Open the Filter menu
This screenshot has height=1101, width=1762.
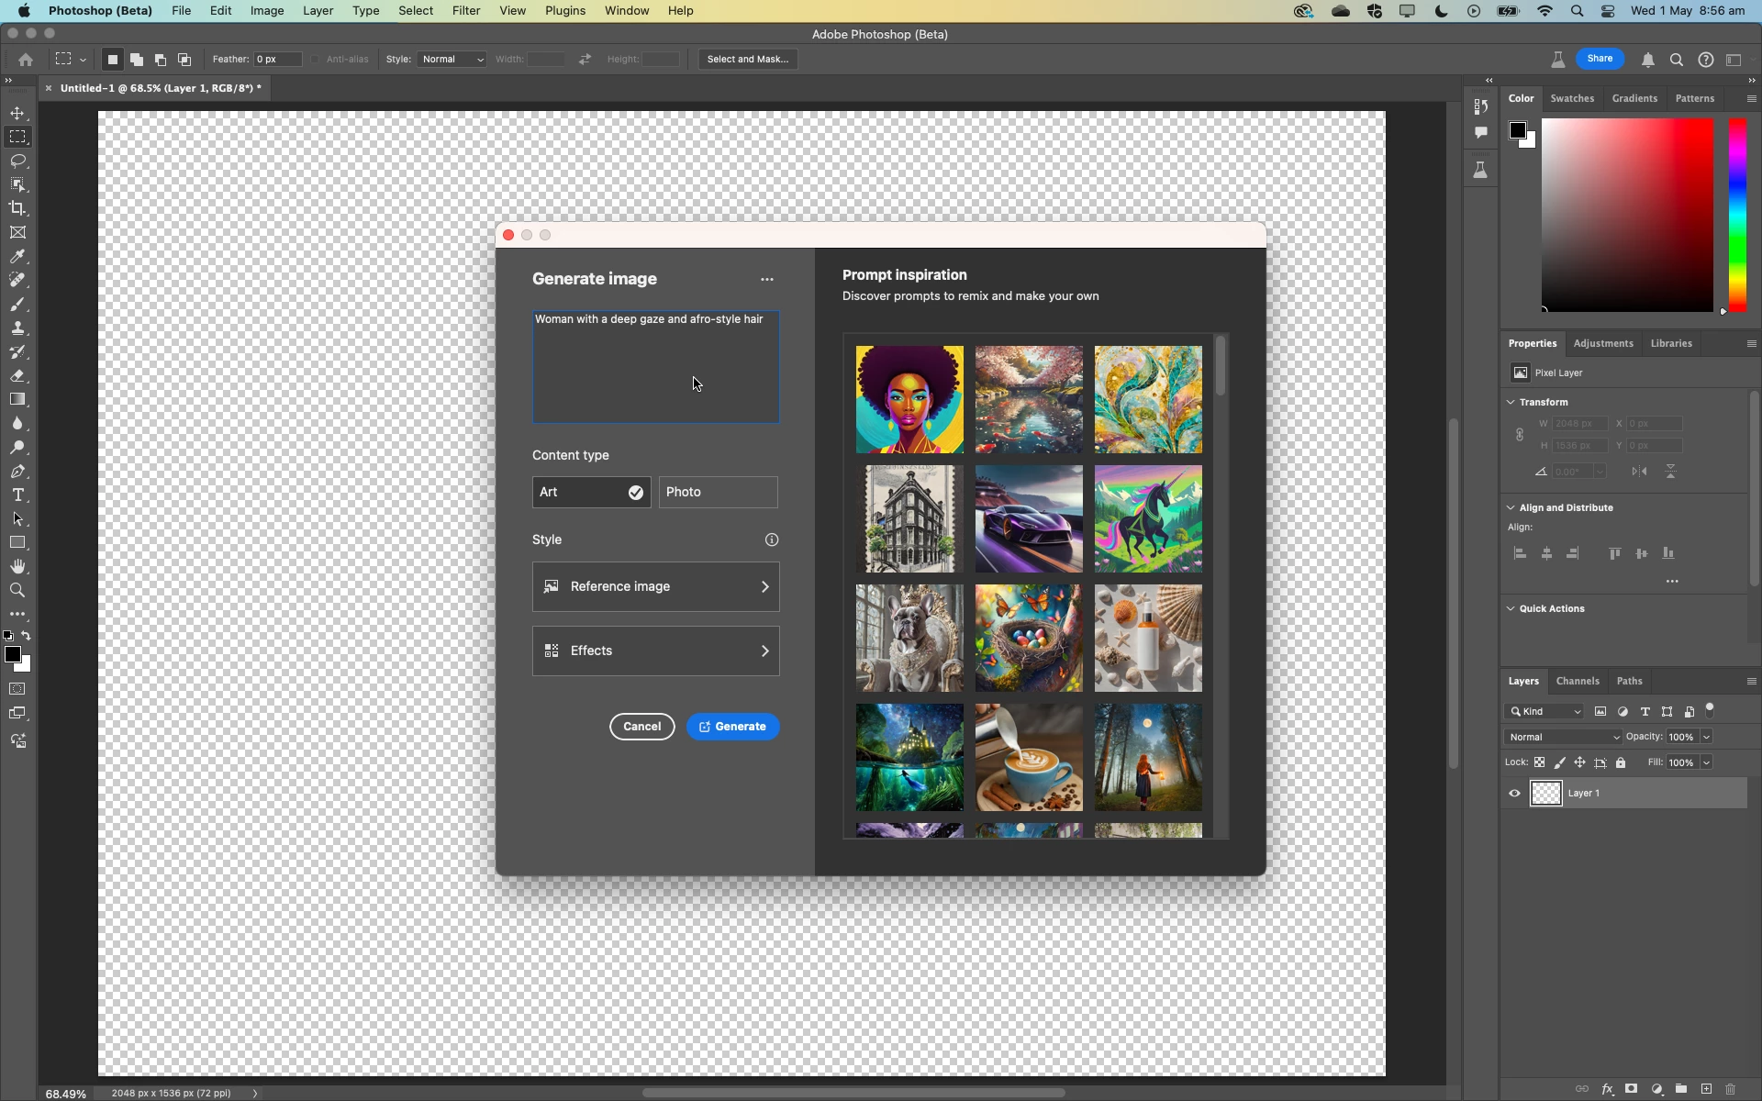465,11
